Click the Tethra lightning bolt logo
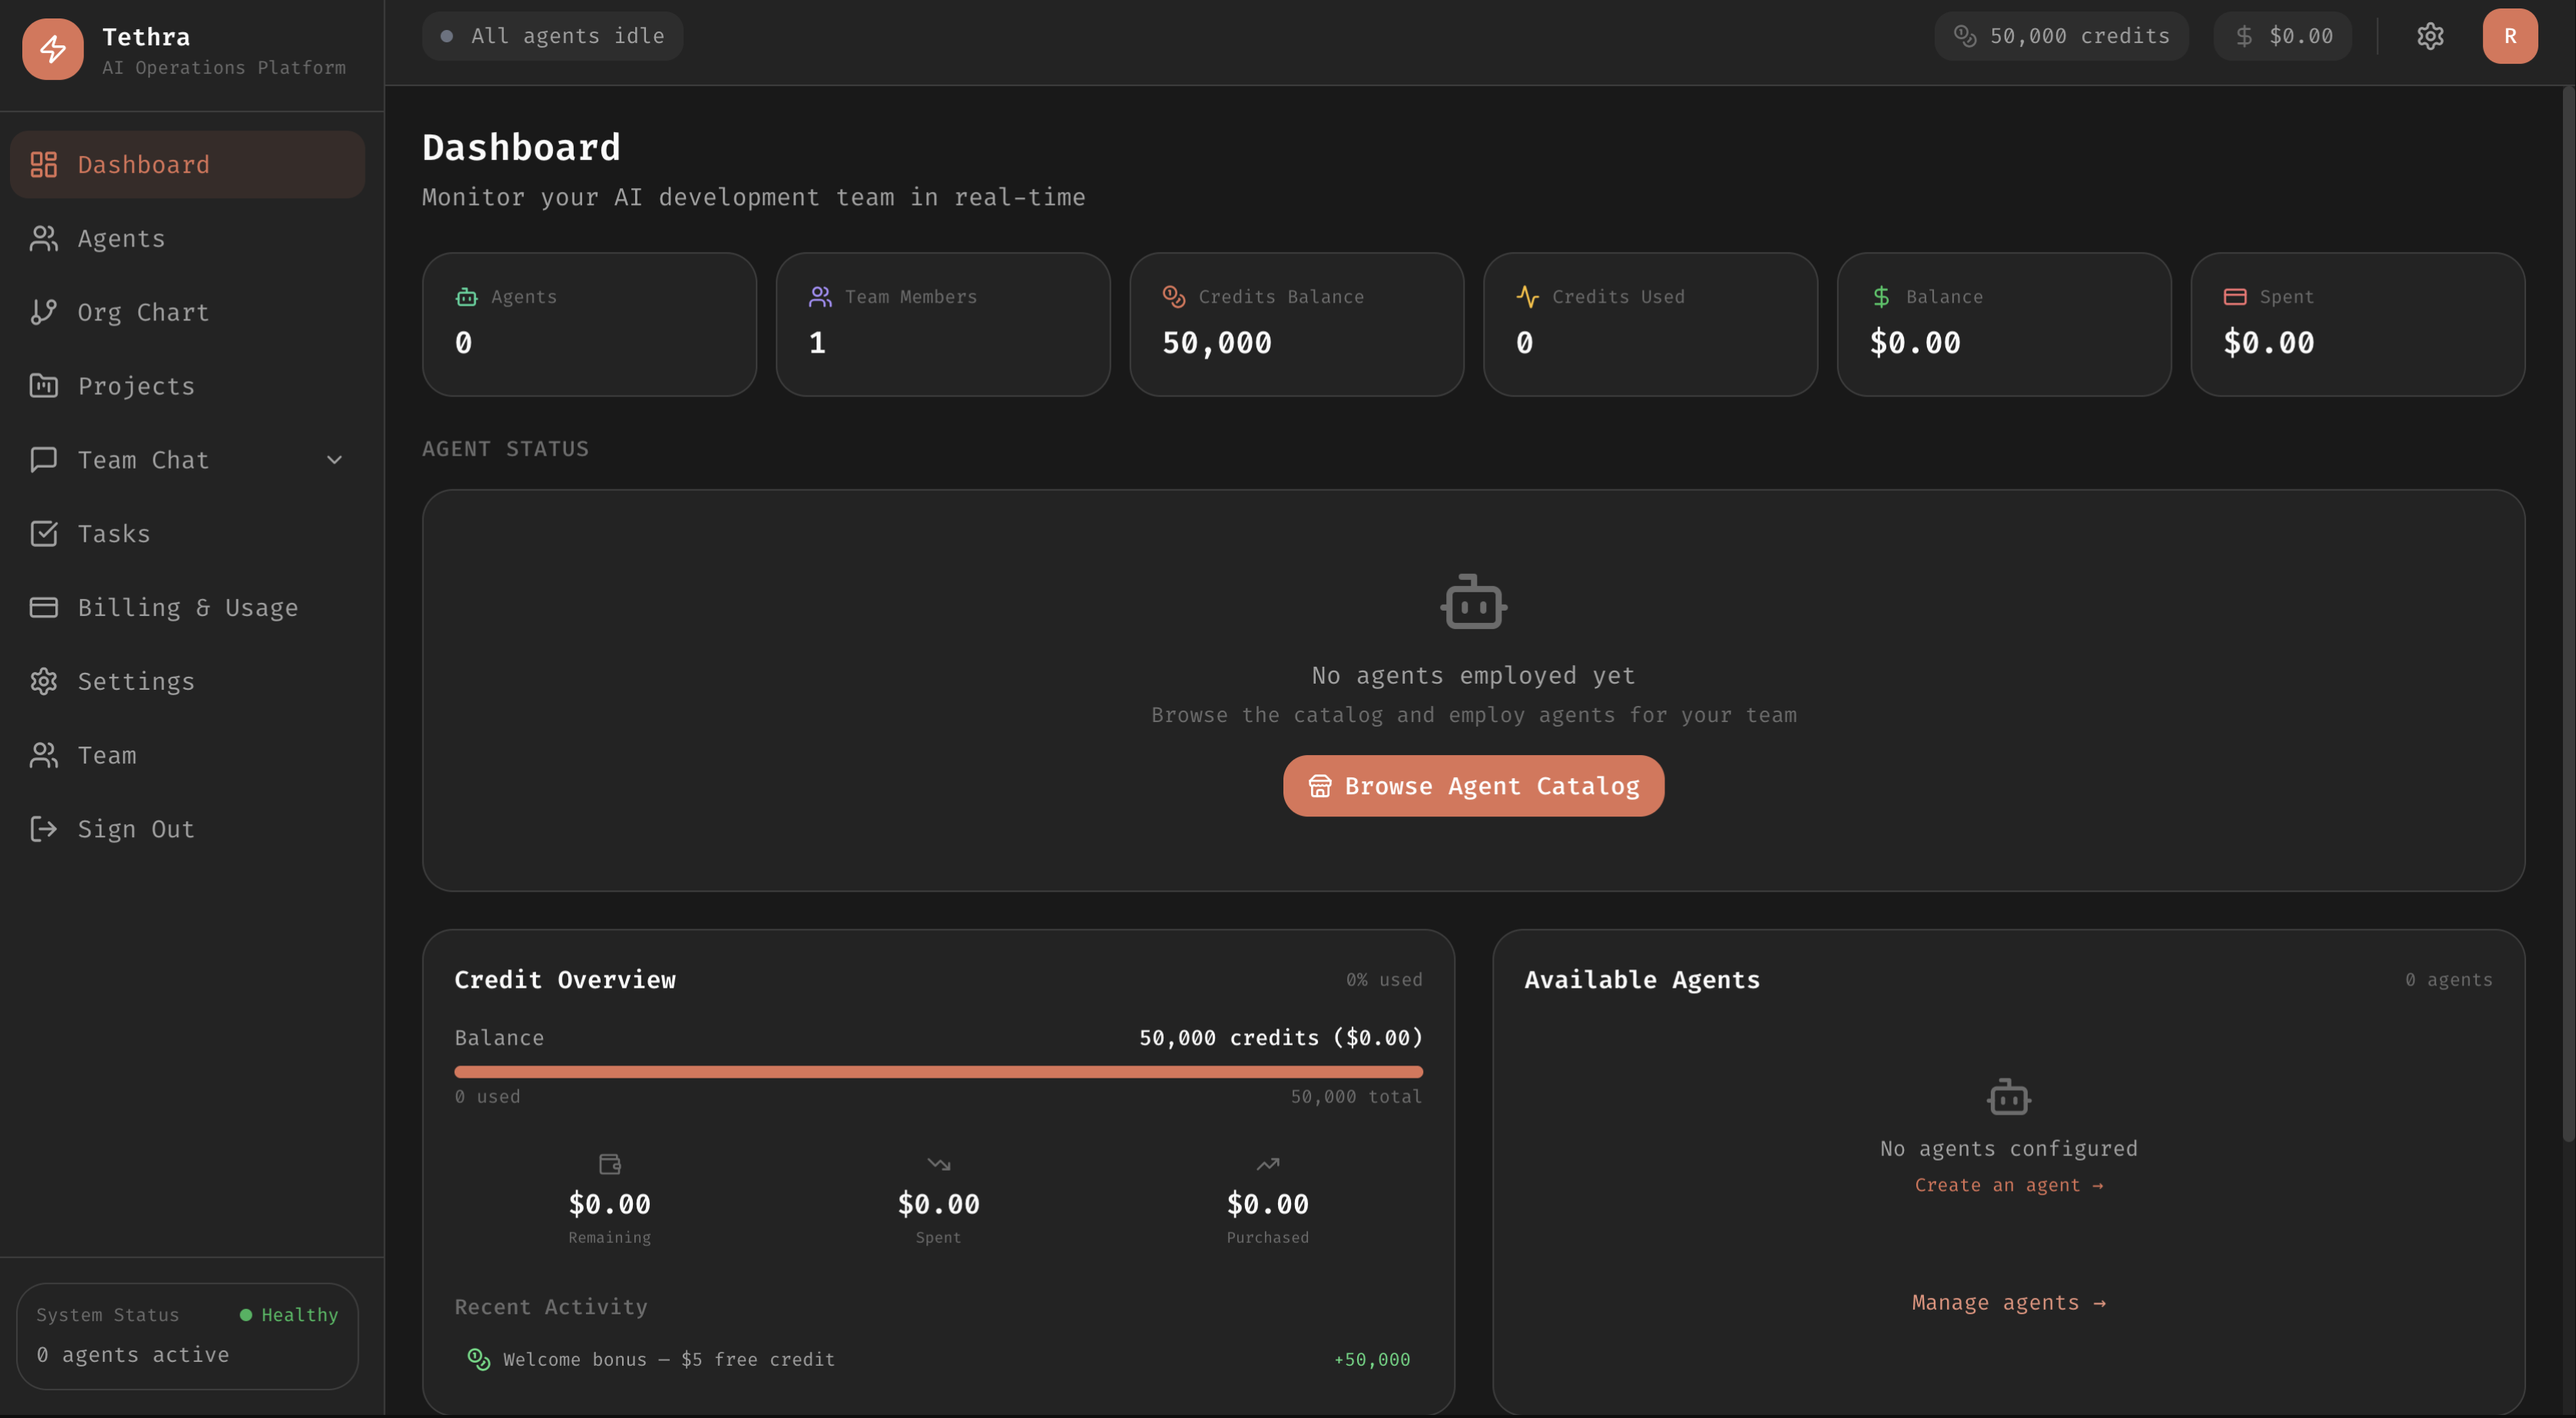Screen dimensions: 2576x1418 point(52,49)
